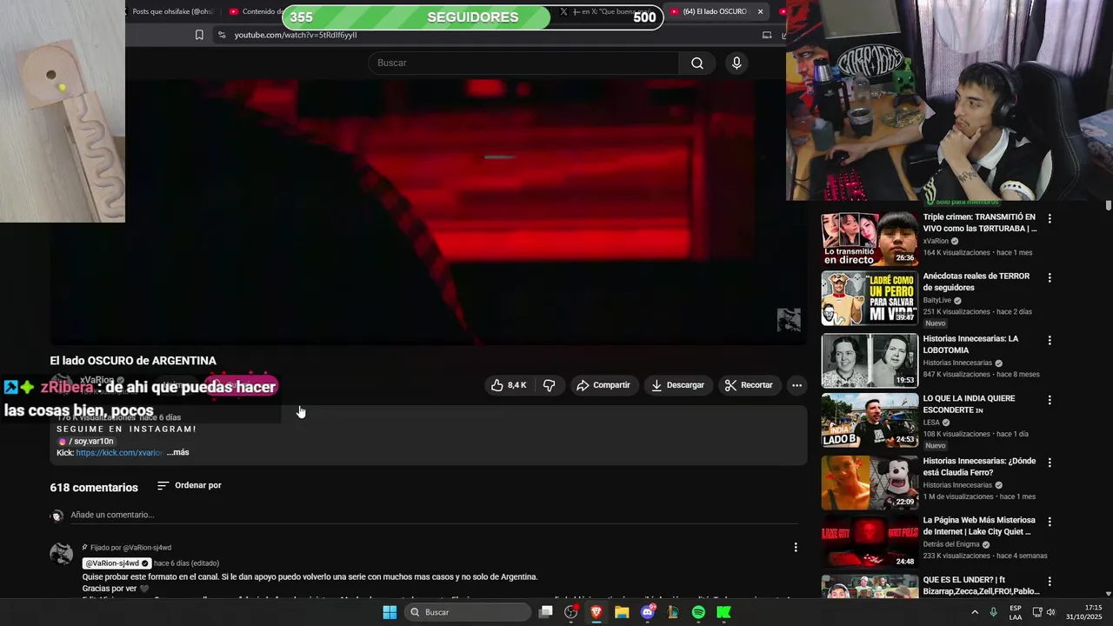The height and width of the screenshot is (626, 1113).
Task: Click Brave browser taskbar icon
Action: 596,612
